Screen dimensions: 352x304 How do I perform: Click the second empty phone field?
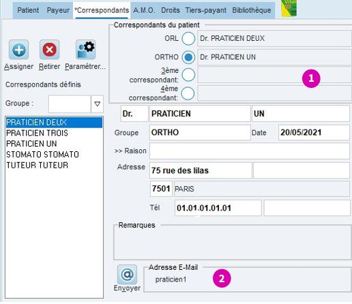307,208
